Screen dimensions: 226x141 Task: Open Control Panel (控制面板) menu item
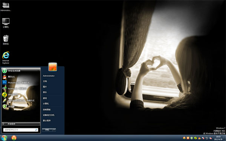[47, 110]
